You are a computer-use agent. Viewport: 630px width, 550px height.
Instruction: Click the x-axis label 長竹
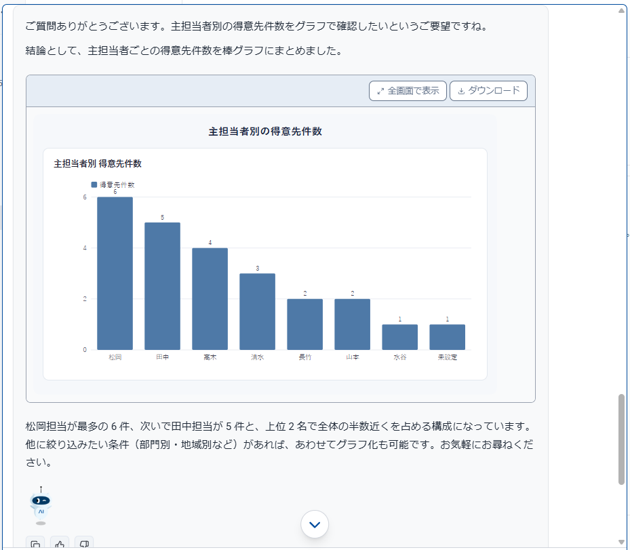click(305, 357)
